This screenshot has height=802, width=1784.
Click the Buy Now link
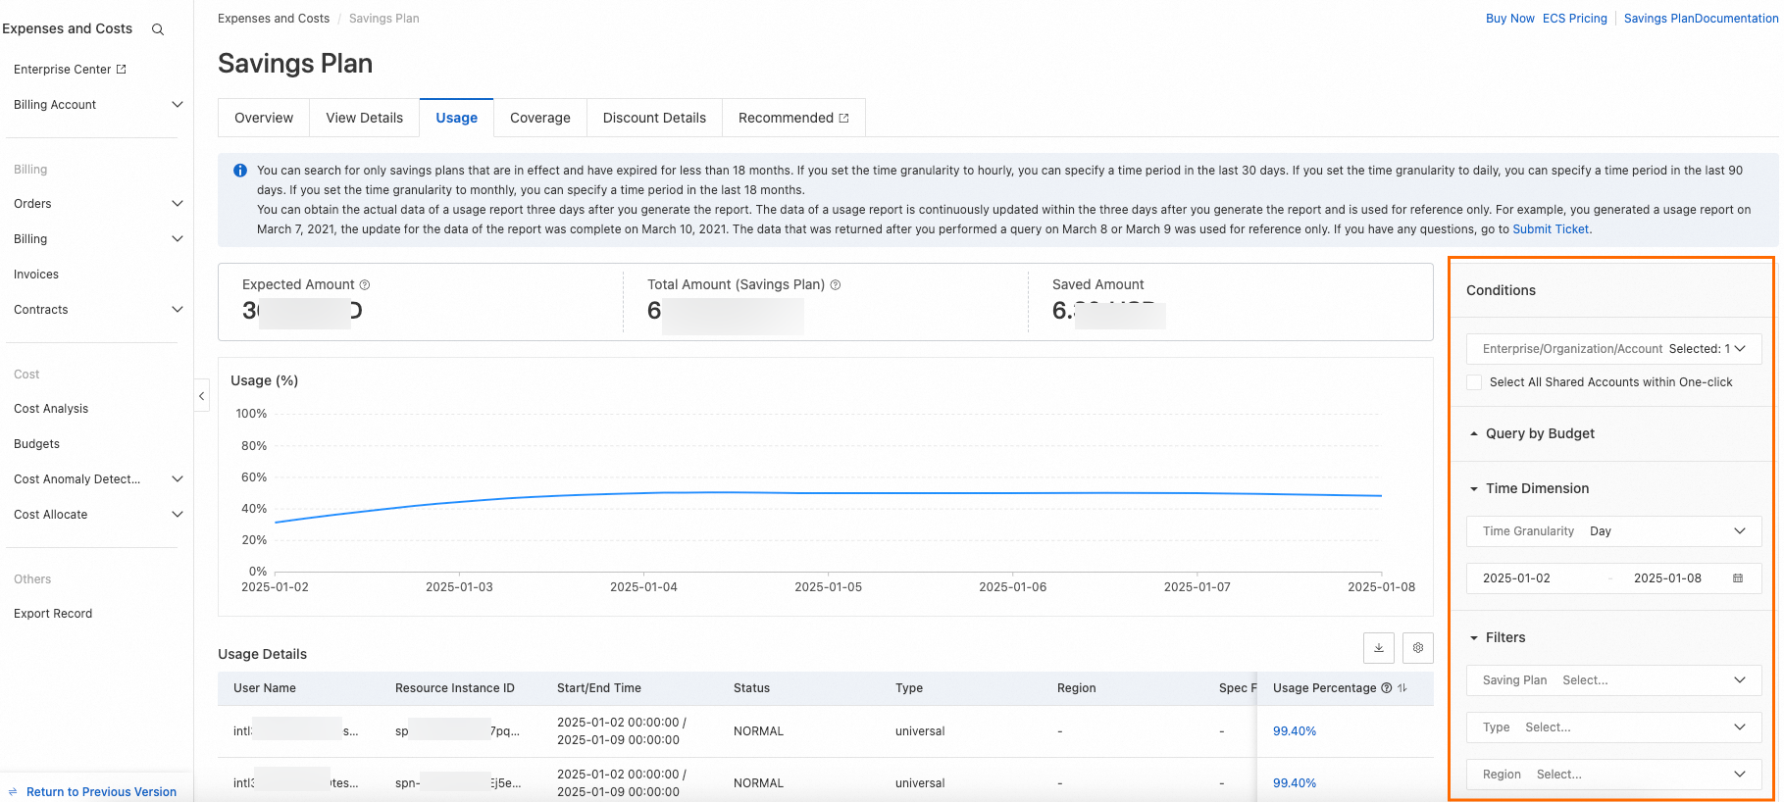coord(1510,19)
